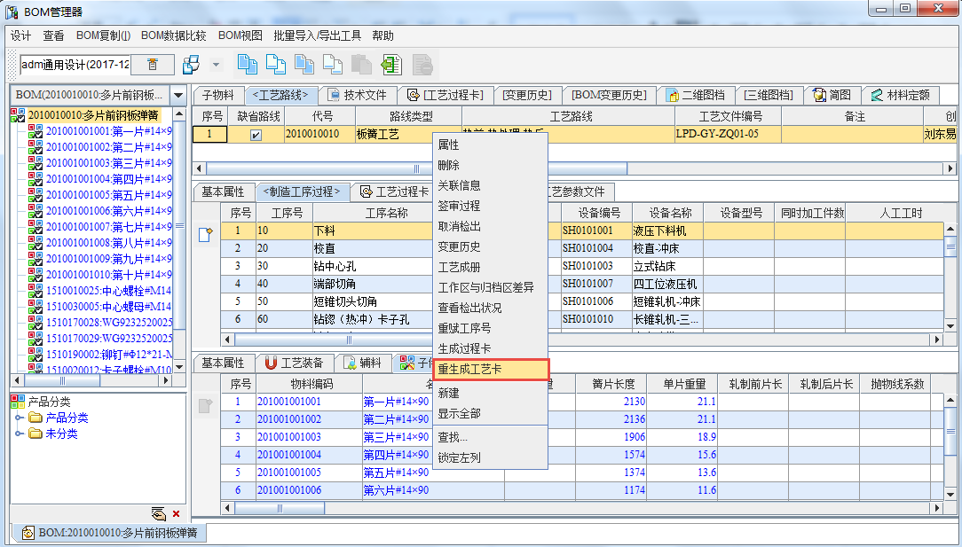Toggle the 缺省路线 checkbox in row 1
The image size is (962, 547).
pos(256,135)
